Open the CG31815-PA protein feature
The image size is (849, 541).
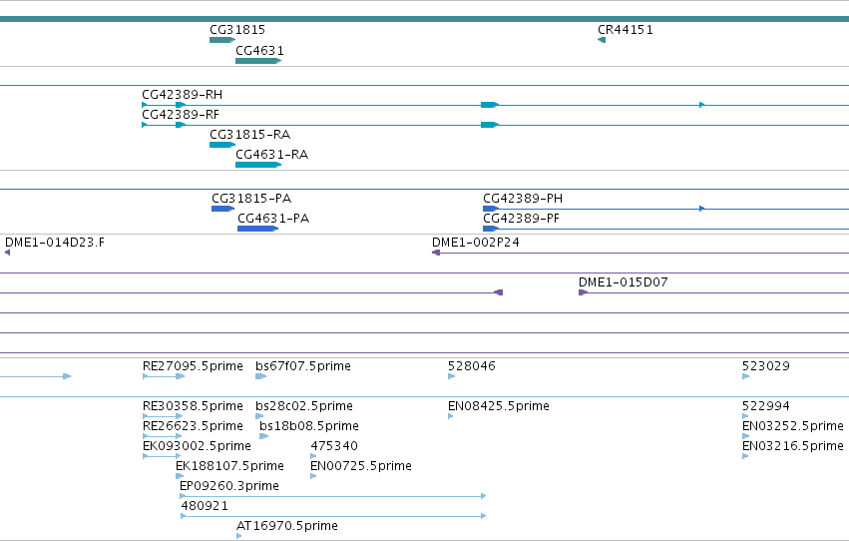[x=223, y=209]
